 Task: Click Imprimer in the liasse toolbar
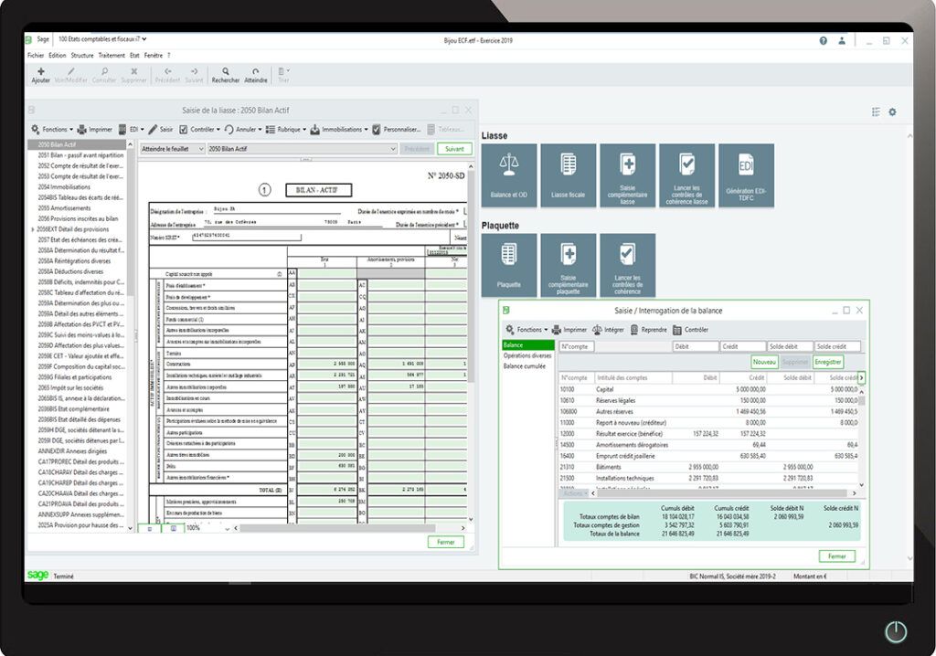point(95,130)
